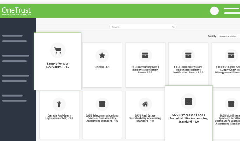
Task: Click into the Search field
Action: (x=143, y=27)
